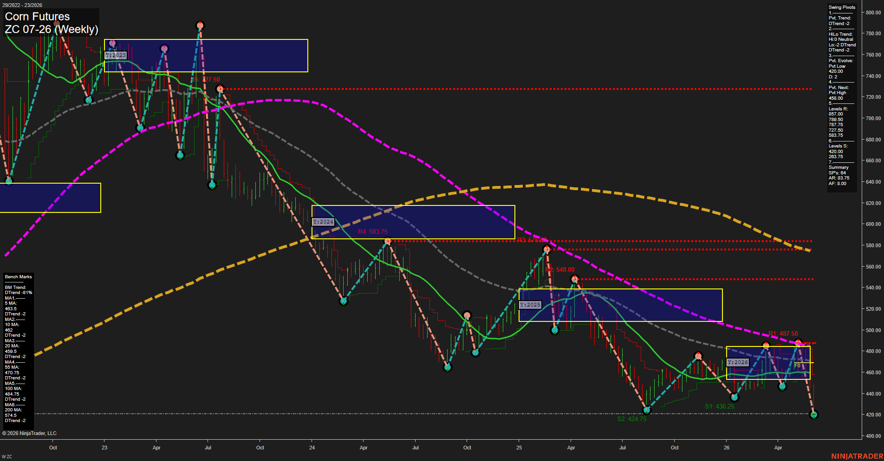Select the "Y:2023" yearly zone label
Image resolution: width=884 pixels, height=461 pixels.
(x=116, y=55)
